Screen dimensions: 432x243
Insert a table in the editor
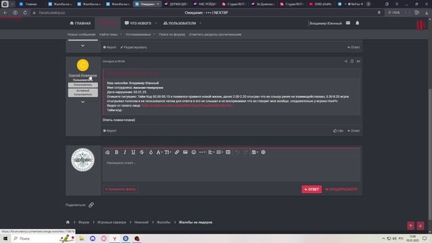pos(228,152)
